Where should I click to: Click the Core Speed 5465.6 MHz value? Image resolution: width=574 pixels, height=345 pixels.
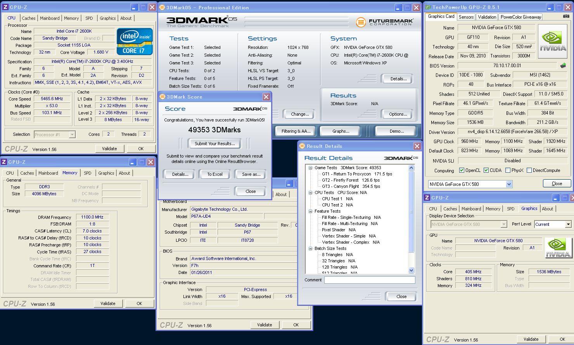[x=52, y=99]
